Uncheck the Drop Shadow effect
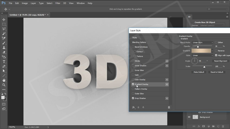 point(133,98)
